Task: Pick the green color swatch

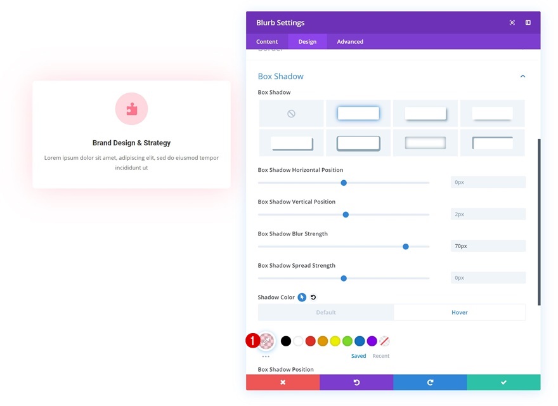Action: tap(347, 341)
